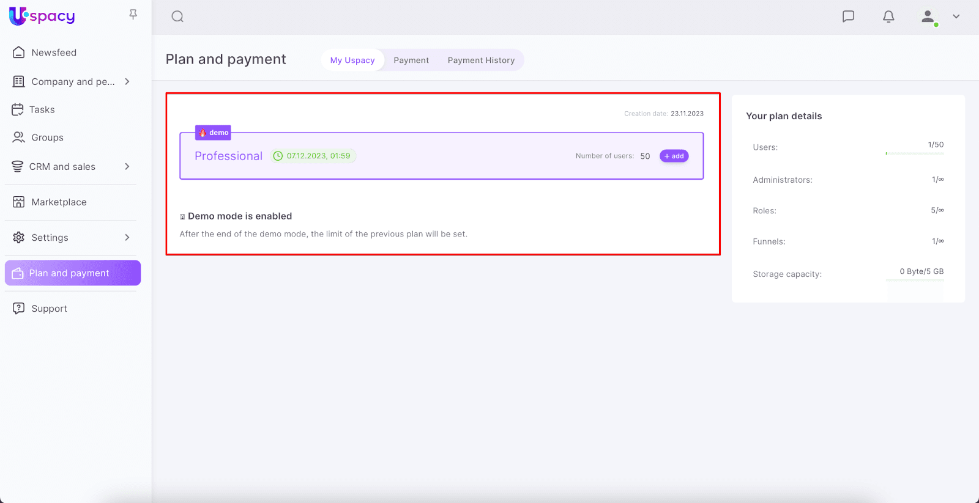Open the Support page
979x503 pixels.
pyautogui.click(x=49, y=309)
